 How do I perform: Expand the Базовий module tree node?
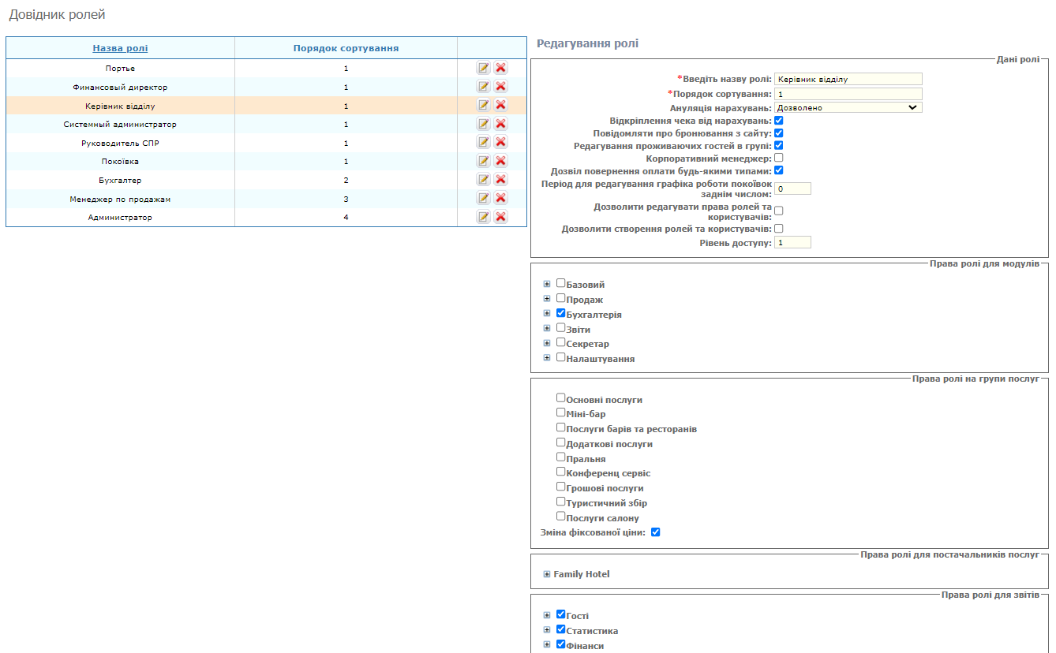547,284
